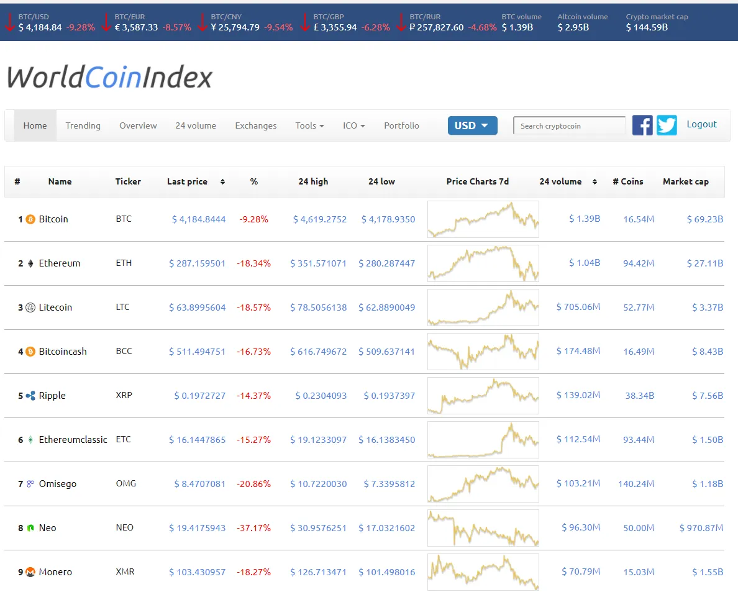Open the USD currency dropdown

pyautogui.click(x=472, y=125)
